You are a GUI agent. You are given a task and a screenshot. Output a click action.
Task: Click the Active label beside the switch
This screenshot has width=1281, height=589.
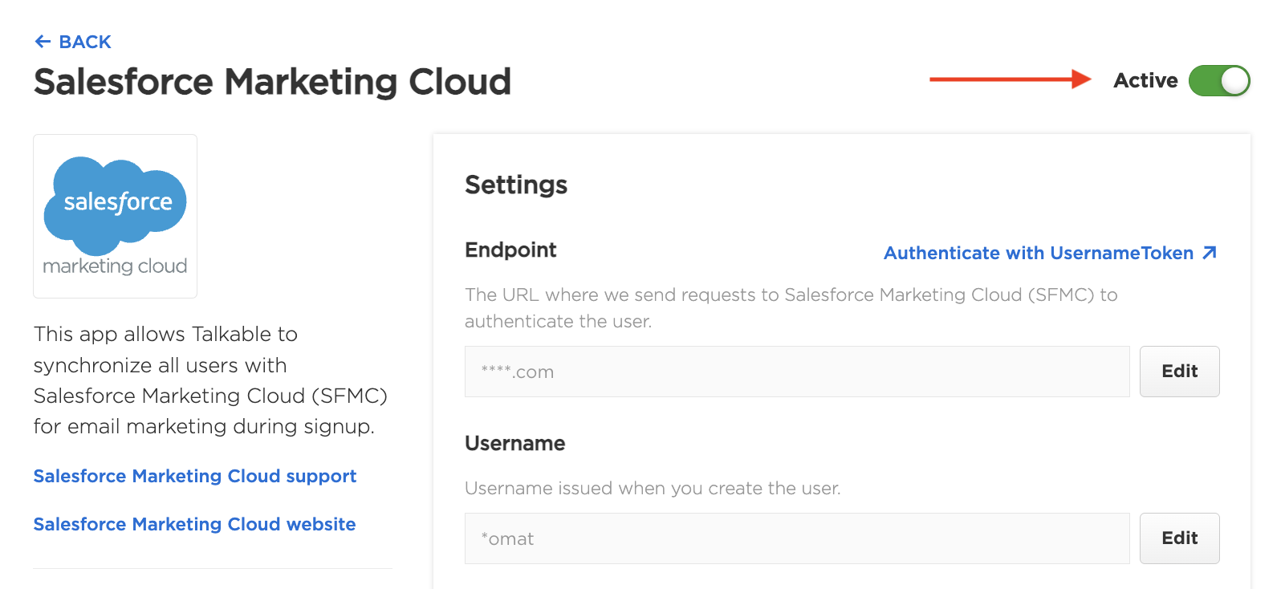coord(1145,80)
